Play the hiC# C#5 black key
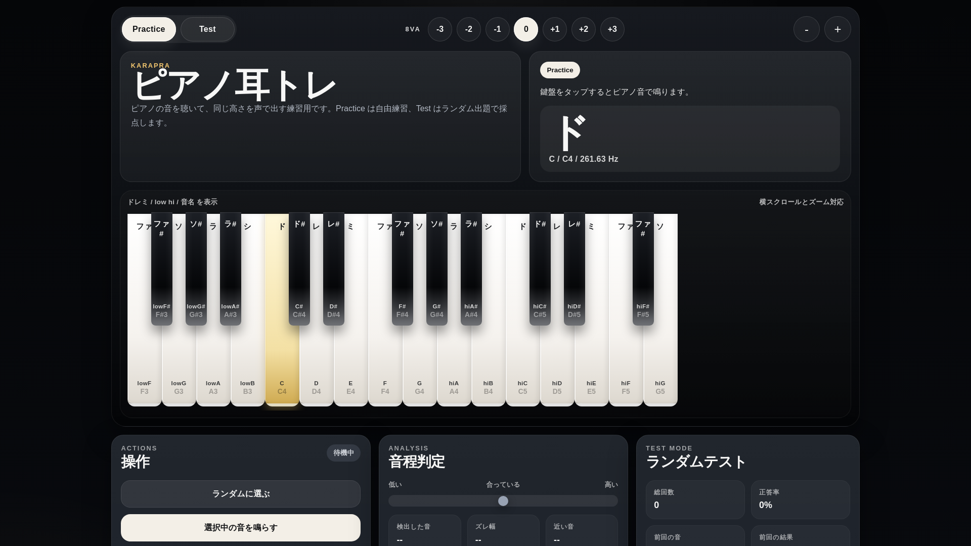Screen dimensions: 971x546 click(540, 269)
